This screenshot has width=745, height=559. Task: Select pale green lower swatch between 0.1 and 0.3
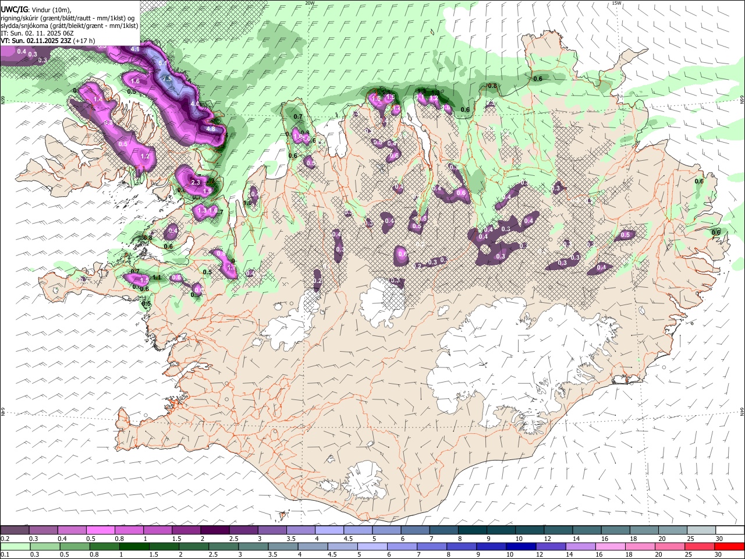[x=15, y=546]
